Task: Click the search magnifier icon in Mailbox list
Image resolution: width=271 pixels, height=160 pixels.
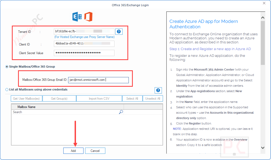Action: coord(121,112)
